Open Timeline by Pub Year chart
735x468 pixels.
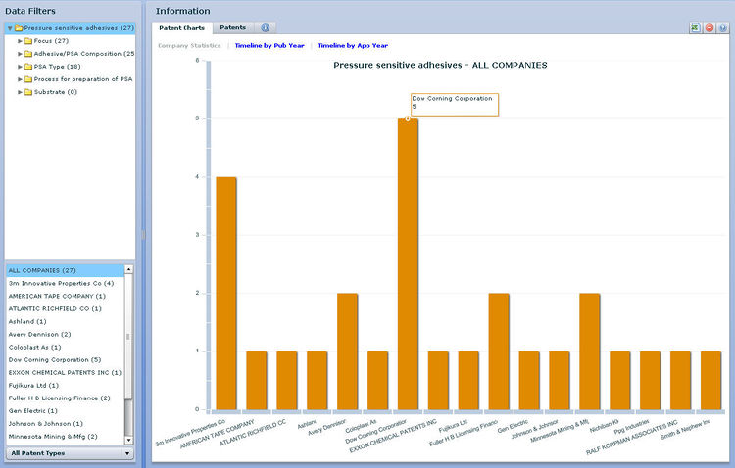tap(269, 45)
